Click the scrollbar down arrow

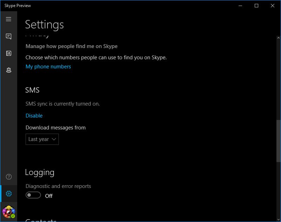point(278,220)
